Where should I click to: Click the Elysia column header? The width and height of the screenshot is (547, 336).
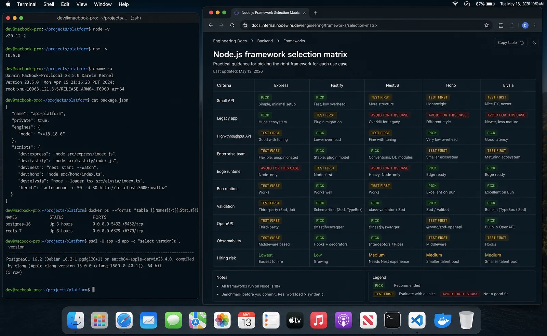508,85
